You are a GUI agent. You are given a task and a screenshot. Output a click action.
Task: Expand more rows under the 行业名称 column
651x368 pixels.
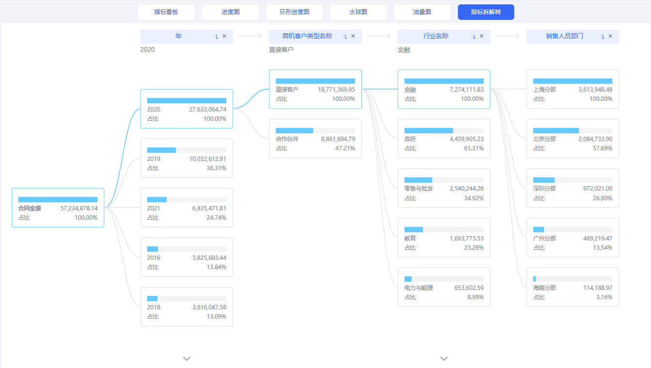point(444,359)
